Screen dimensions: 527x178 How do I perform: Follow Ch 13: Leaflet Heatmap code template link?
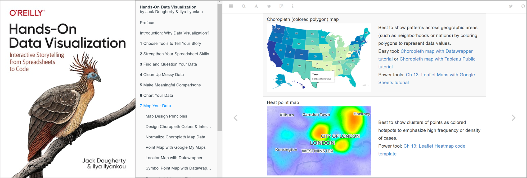(x=434, y=146)
